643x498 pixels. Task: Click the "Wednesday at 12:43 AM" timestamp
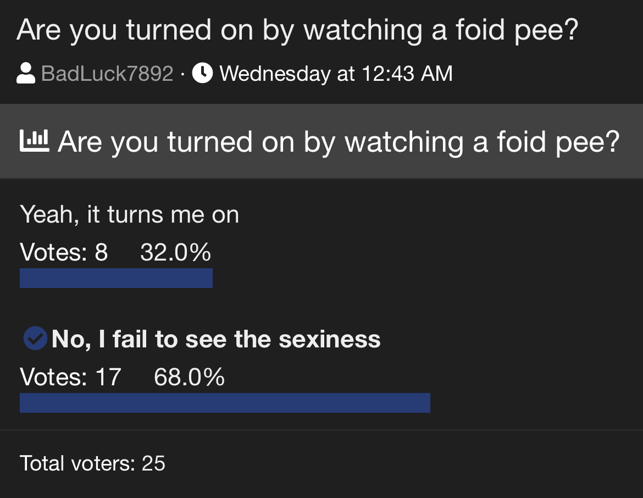point(336,74)
